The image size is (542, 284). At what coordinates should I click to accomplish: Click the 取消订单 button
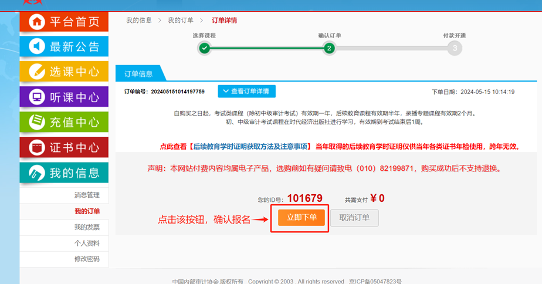354,218
